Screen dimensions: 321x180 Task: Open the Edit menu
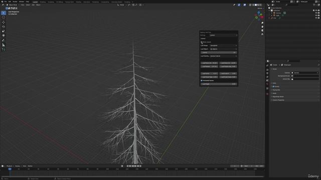tap(10, 1)
